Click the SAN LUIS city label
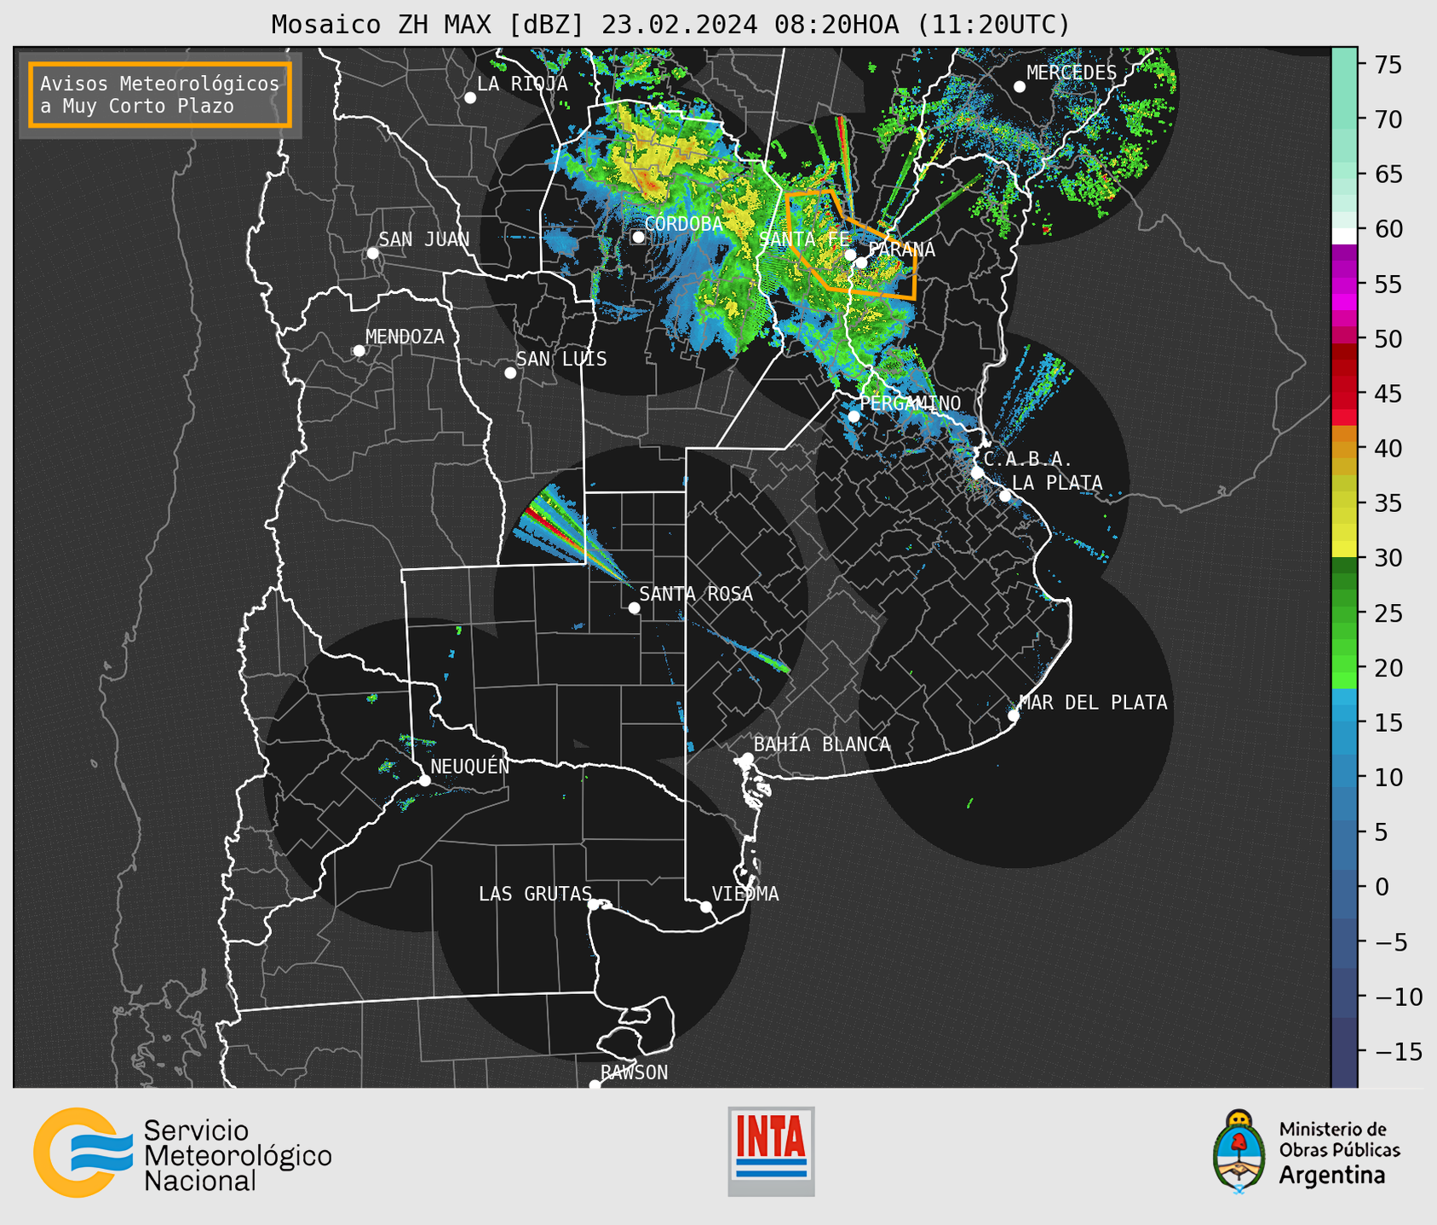Viewport: 1437px width, 1225px height. (562, 359)
